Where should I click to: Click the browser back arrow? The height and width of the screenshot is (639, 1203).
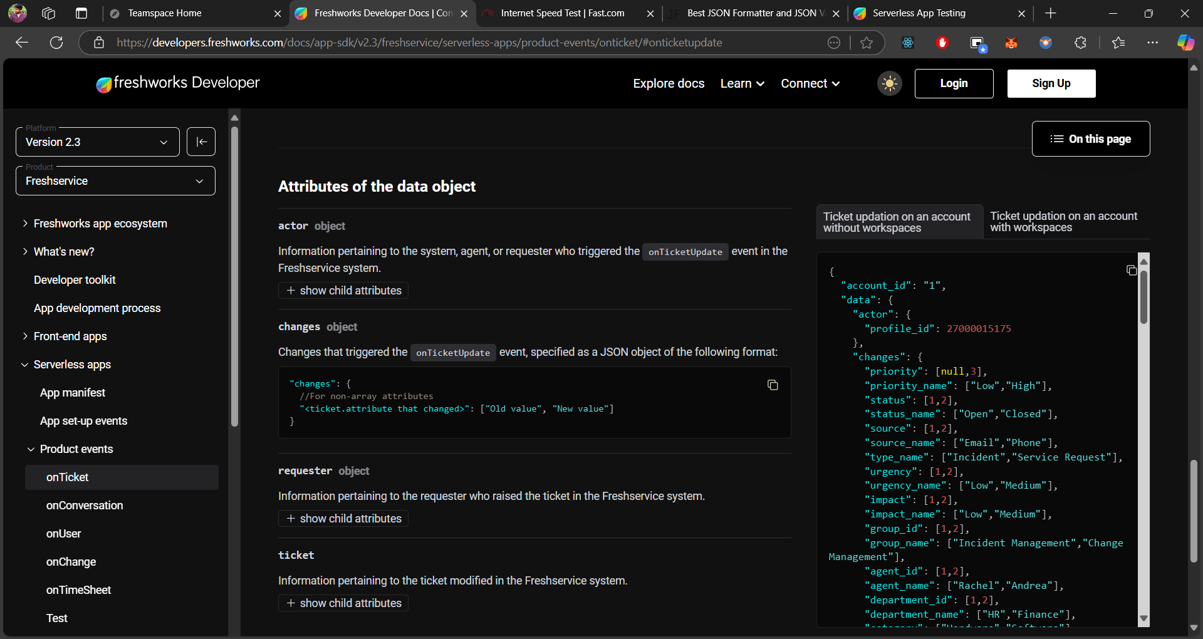[22, 43]
